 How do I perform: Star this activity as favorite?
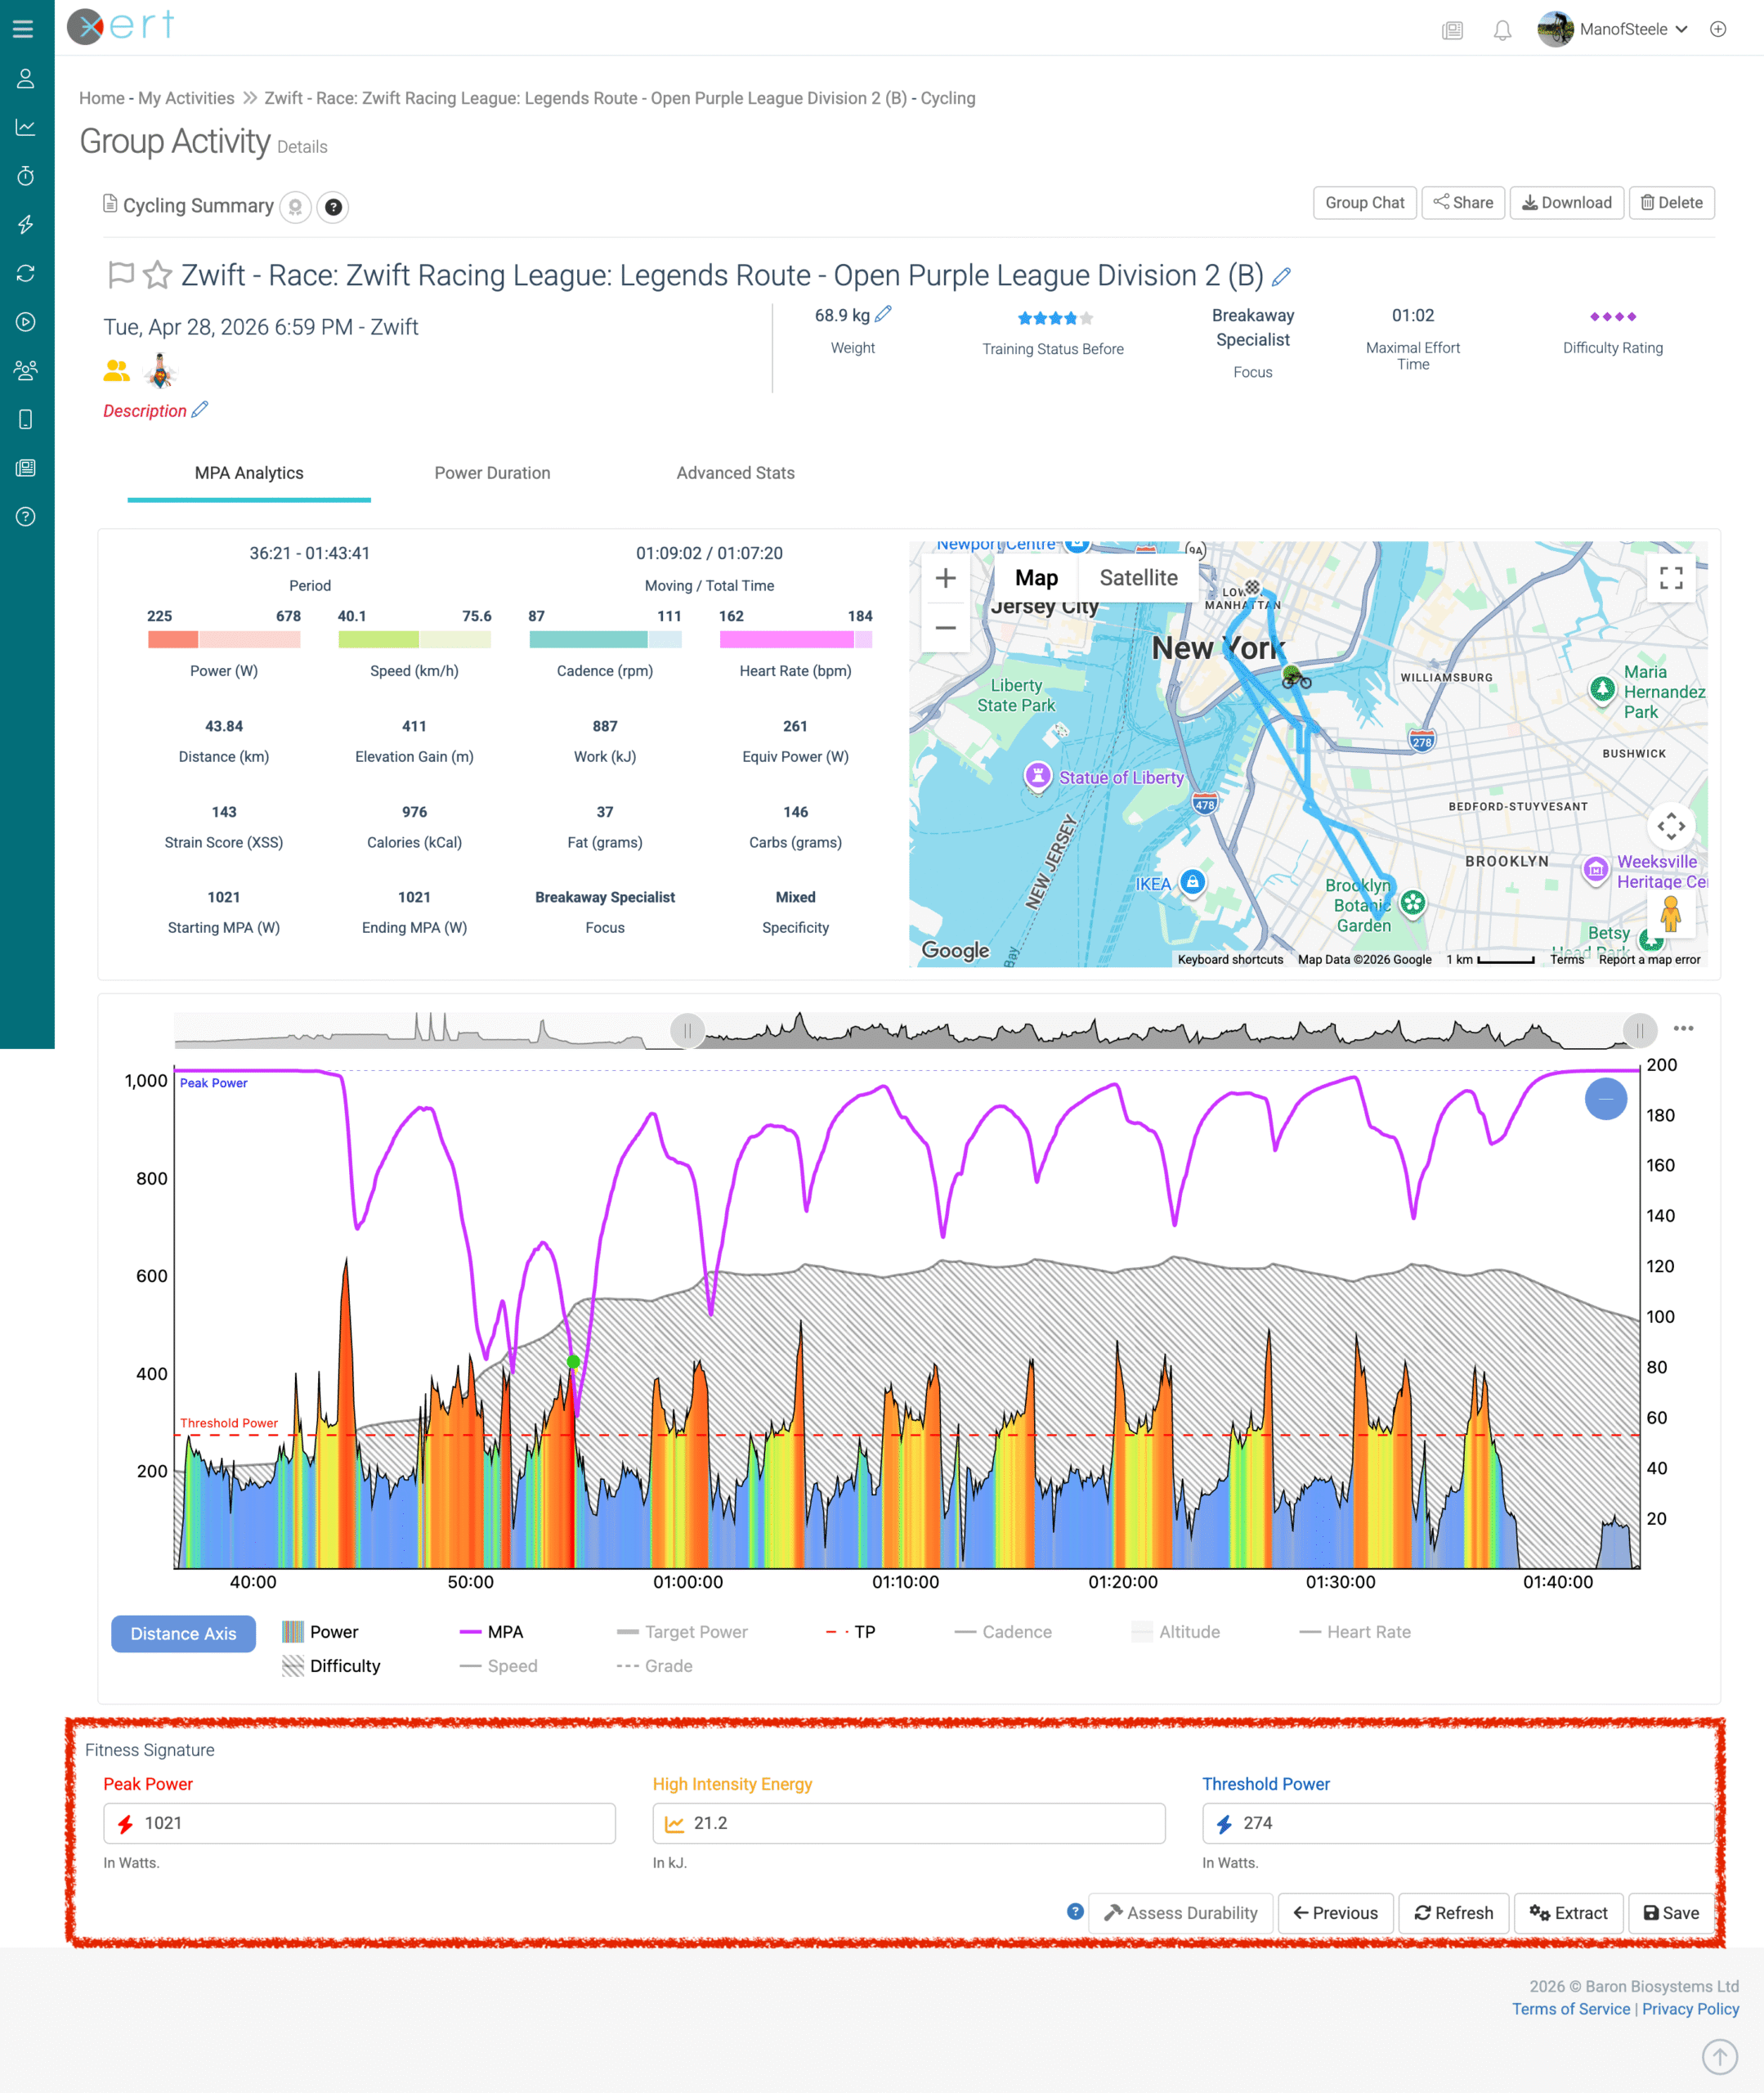coord(157,274)
